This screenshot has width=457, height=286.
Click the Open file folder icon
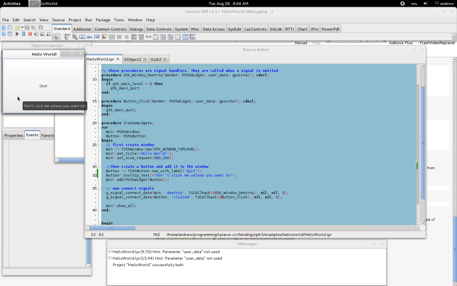pos(17,27)
